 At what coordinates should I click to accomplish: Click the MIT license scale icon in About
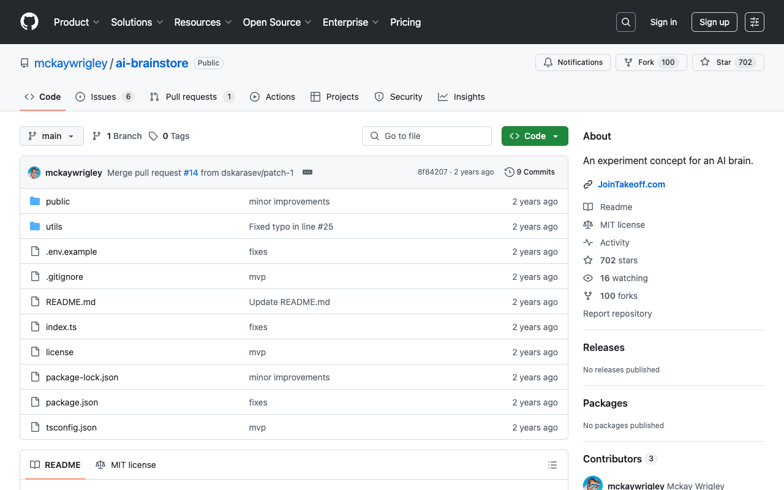pos(588,225)
